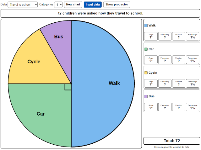This screenshot has height=150, width=201.
Task: Reveal the Car percentage value
Action: point(193,60)
